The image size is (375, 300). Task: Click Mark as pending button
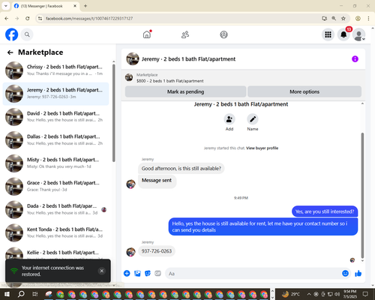point(185,91)
